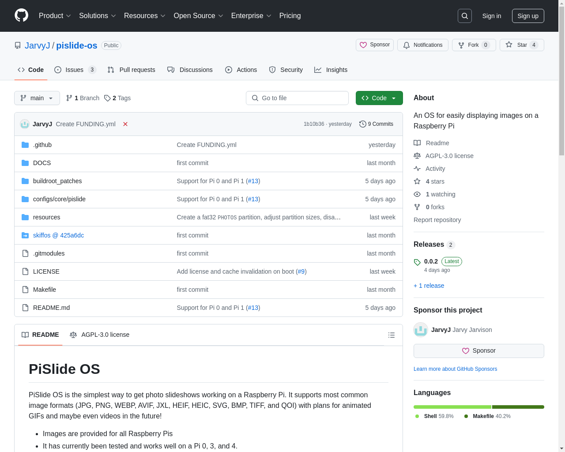Switch to AGPL-3.0 license tab in README

[100, 335]
